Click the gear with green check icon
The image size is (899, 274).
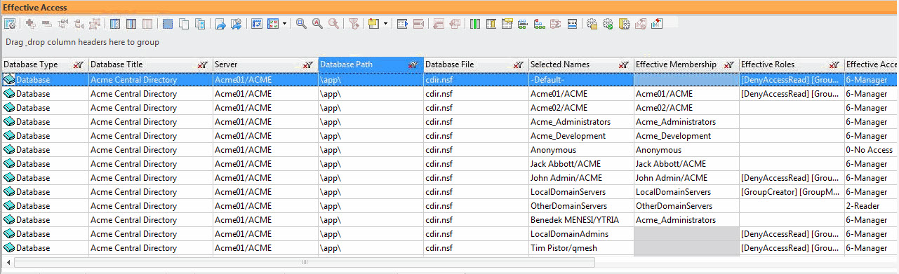tap(608, 24)
